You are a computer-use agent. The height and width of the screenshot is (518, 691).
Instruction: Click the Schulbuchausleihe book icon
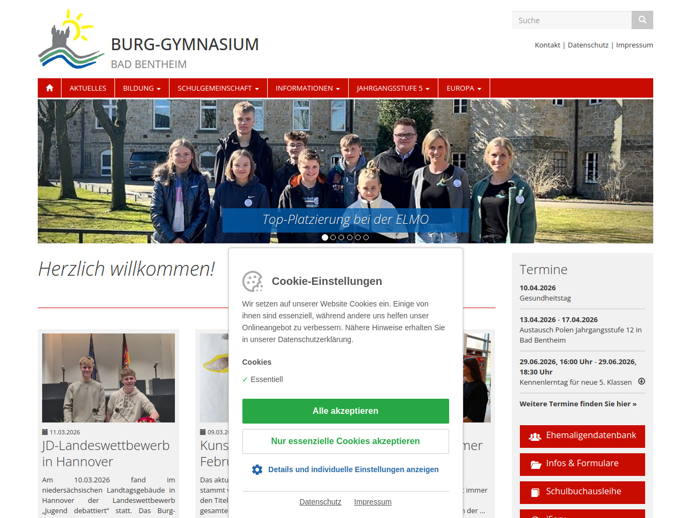[x=535, y=492]
